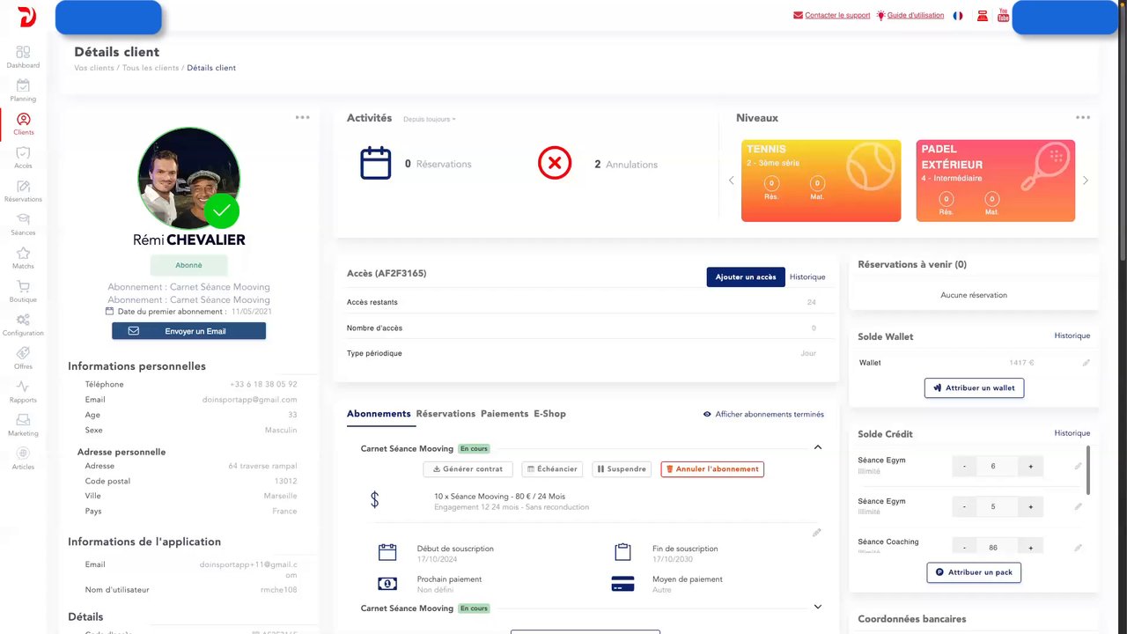Decrease Séance Egym credit of 5
1127x634 pixels.
coord(964,506)
